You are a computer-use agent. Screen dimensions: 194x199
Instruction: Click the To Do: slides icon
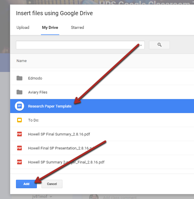click(x=19, y=120)
